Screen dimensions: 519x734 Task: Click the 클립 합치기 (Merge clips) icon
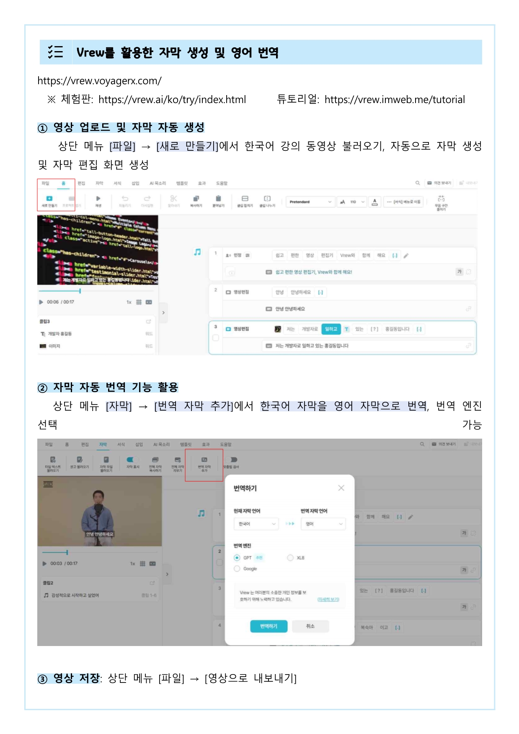(245, 199)
